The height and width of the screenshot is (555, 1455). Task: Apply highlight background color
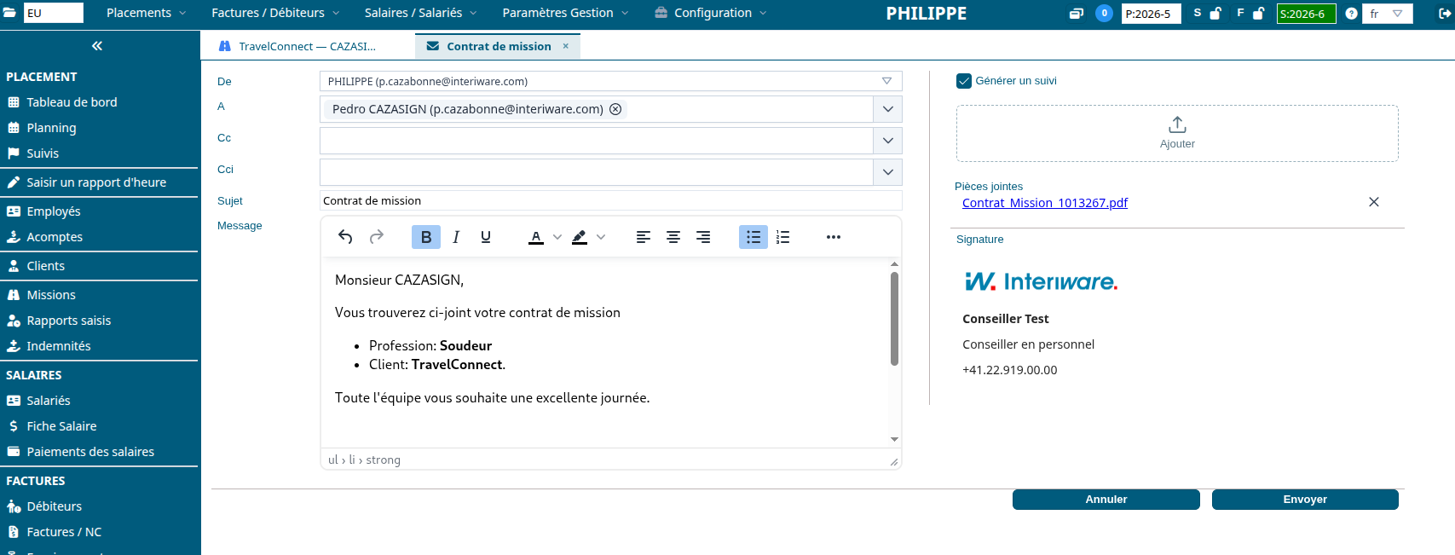tap(580, 237)
